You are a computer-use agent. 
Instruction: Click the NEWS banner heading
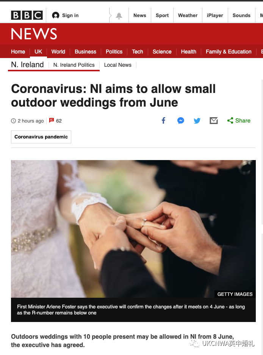coord(34,34)
